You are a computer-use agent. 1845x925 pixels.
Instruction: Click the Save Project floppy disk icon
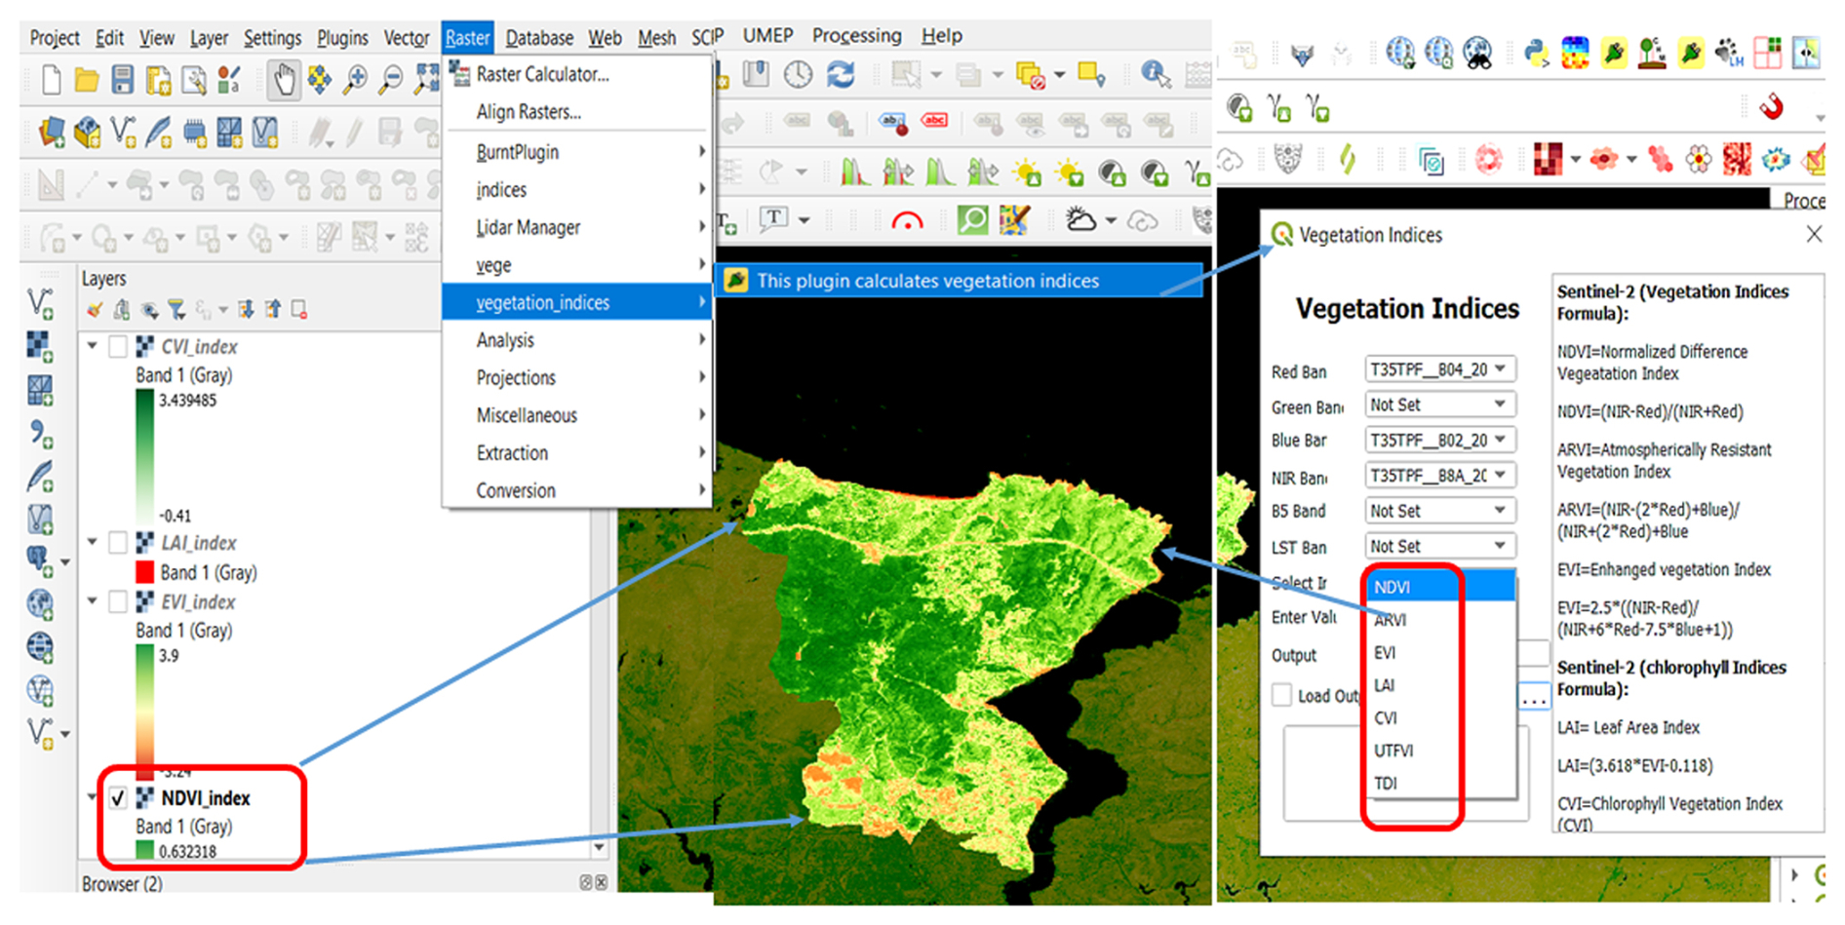(x=122, y=79)
